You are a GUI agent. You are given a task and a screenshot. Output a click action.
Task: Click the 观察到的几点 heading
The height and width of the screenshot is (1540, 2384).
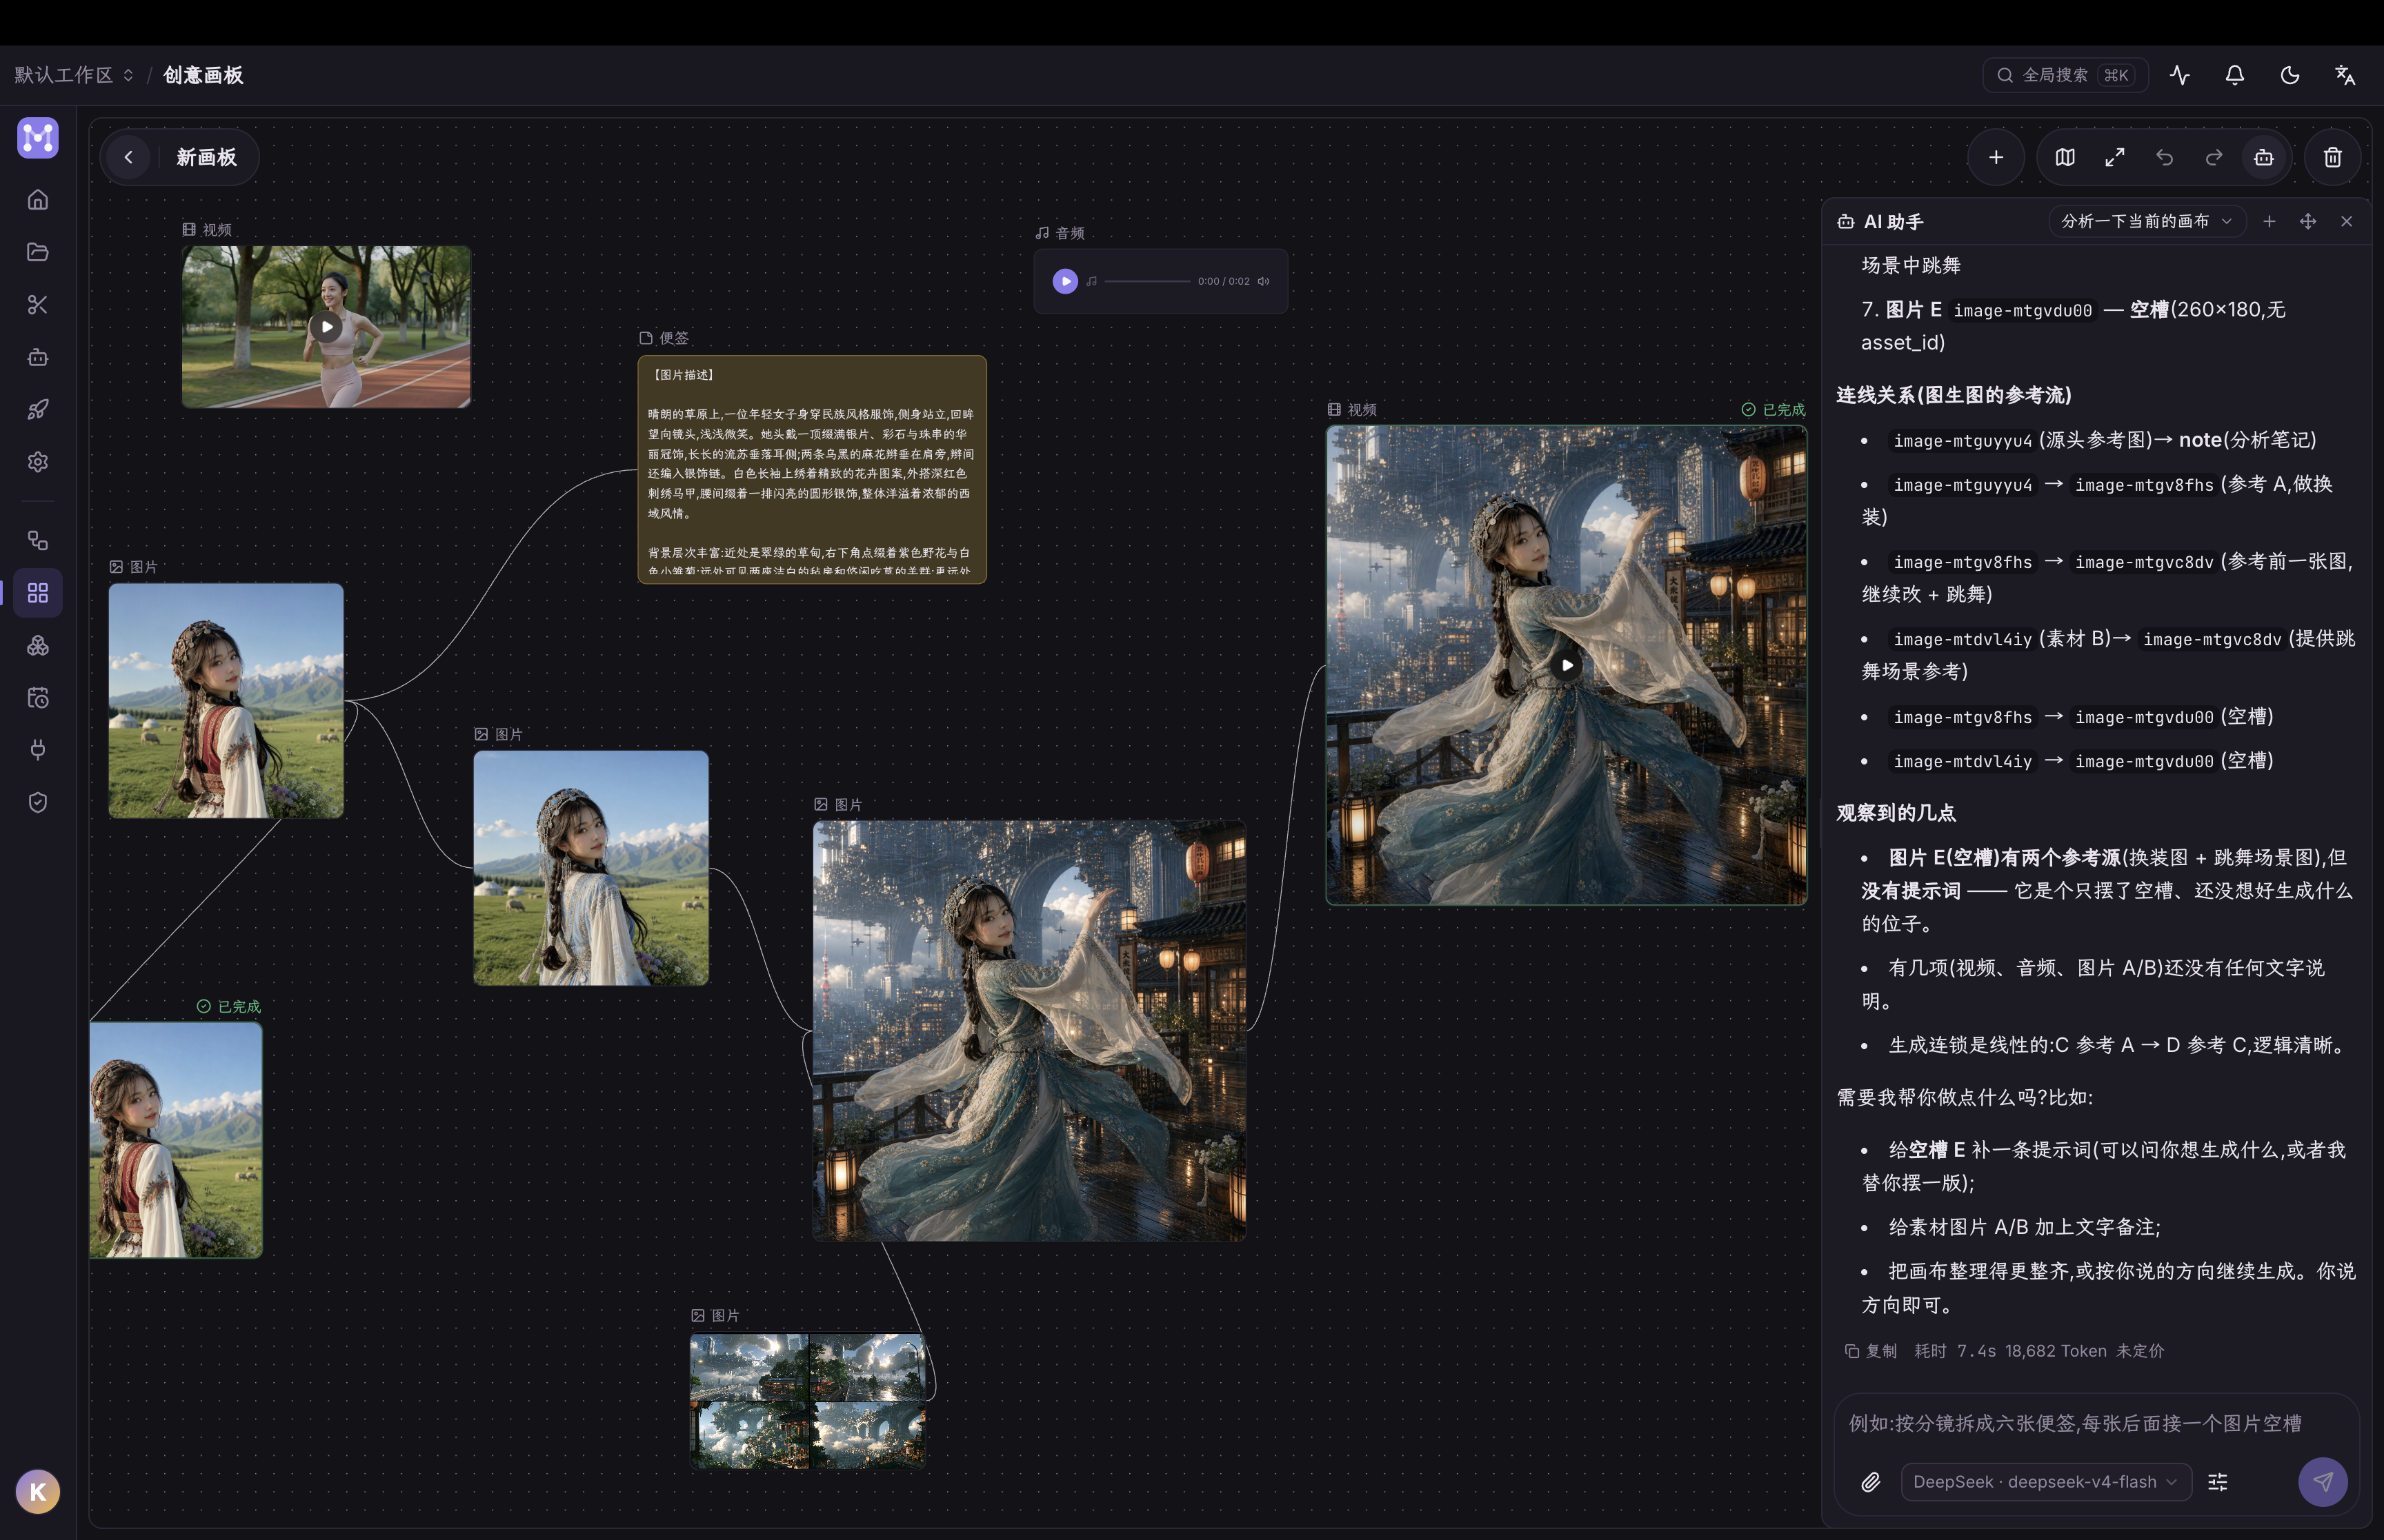pos(1896,813)
